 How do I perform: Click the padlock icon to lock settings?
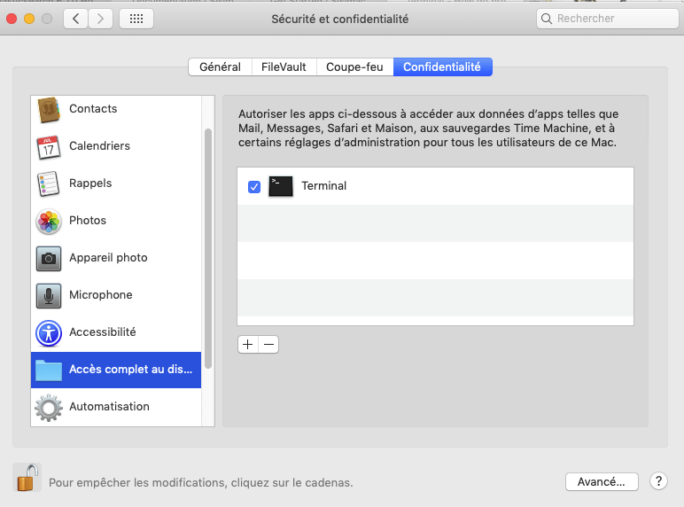click(27, 478)
